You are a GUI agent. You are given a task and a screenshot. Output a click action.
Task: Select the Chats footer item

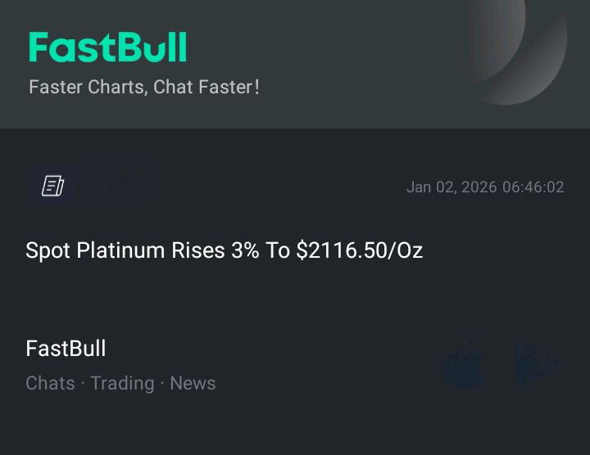50,383
